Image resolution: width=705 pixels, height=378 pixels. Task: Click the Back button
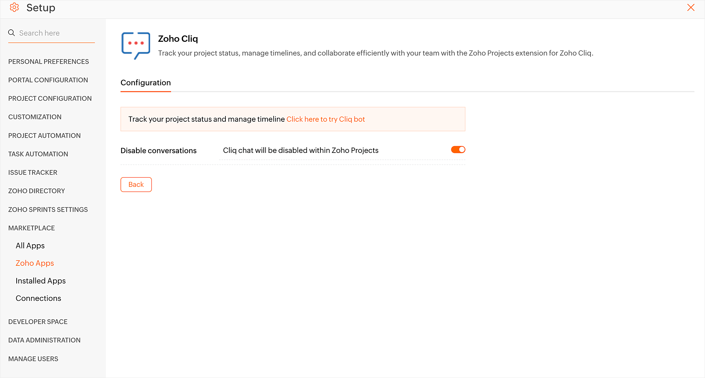136,184
